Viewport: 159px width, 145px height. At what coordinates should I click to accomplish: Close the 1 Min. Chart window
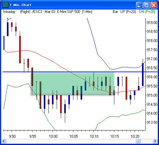(154, 5)
